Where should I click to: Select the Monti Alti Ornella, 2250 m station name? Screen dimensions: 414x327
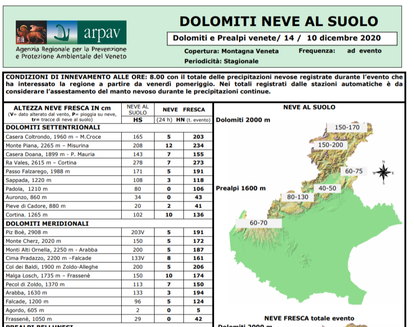coord(52,250)
